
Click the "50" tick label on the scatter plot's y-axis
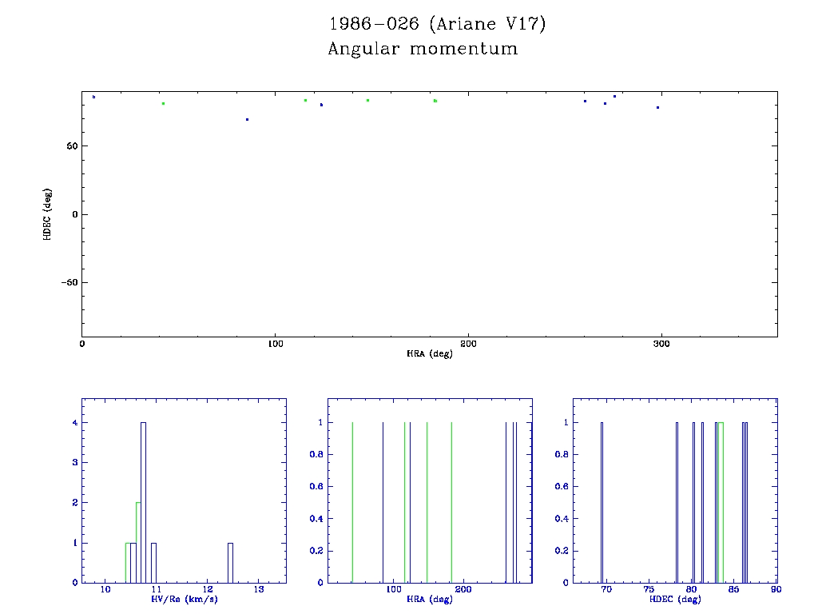72,146
